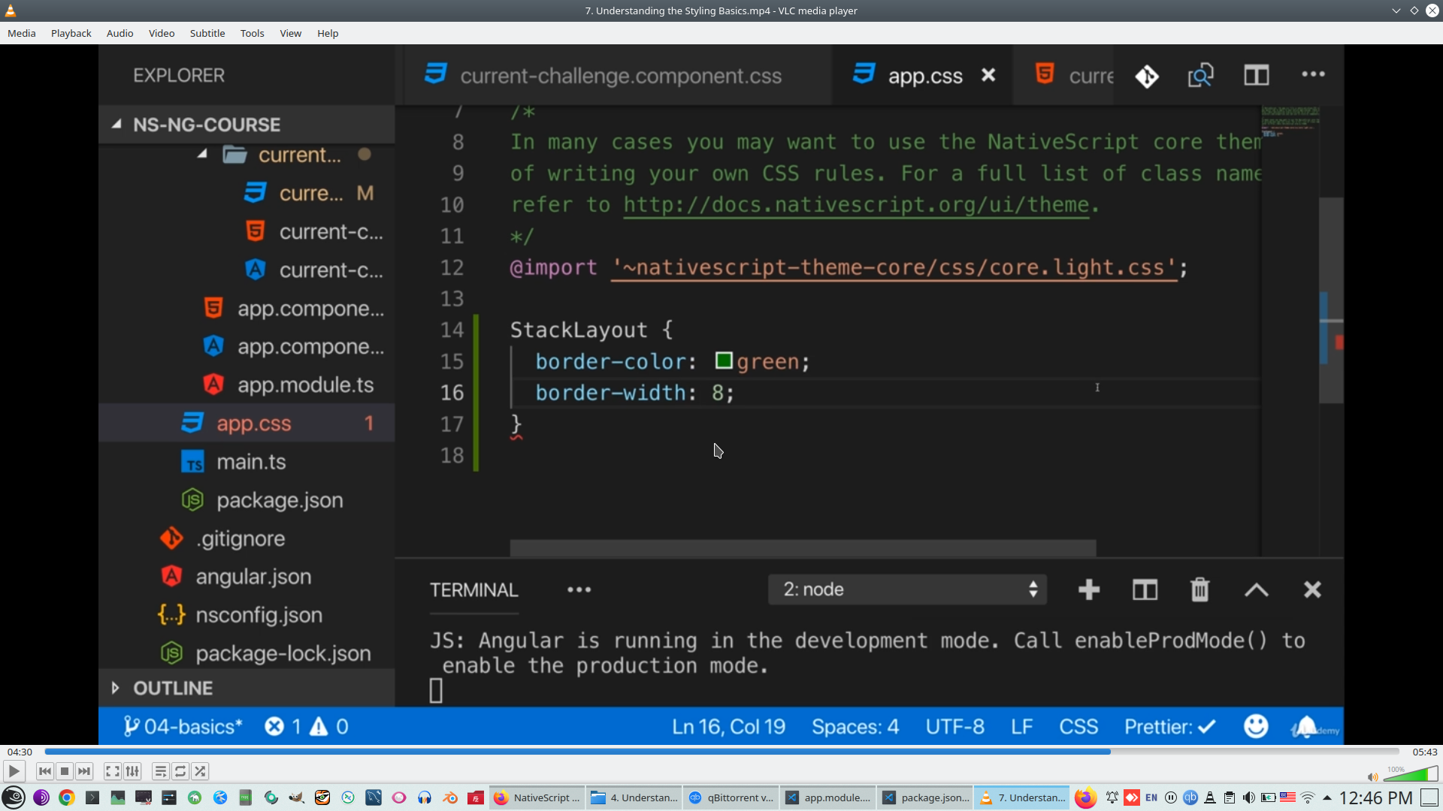Open the Tools menu
Image resolution: width=1443 pixels, height=811 pixels.
pyautogui.click(x=252, y=33)
